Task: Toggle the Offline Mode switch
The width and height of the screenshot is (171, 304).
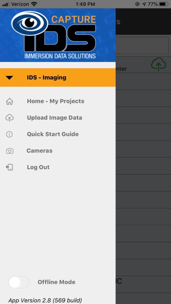Action: (19, 282)
